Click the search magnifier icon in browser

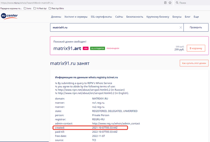pos(177,3)
